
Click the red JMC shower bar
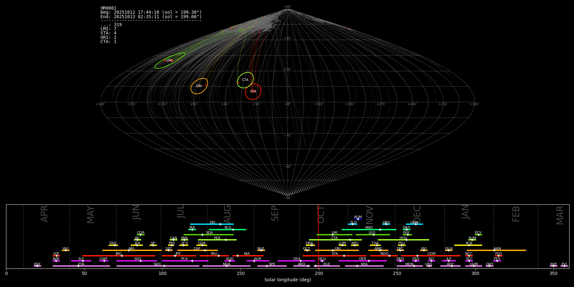point(119,255)
